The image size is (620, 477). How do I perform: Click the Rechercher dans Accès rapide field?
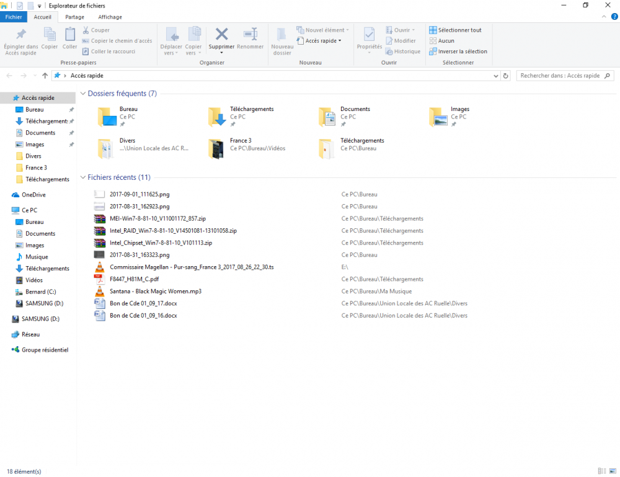(565, 76)
